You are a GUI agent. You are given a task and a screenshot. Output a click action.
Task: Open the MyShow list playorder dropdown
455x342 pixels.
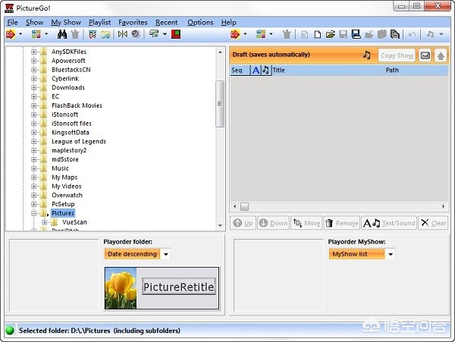click(x=391, y=254)
